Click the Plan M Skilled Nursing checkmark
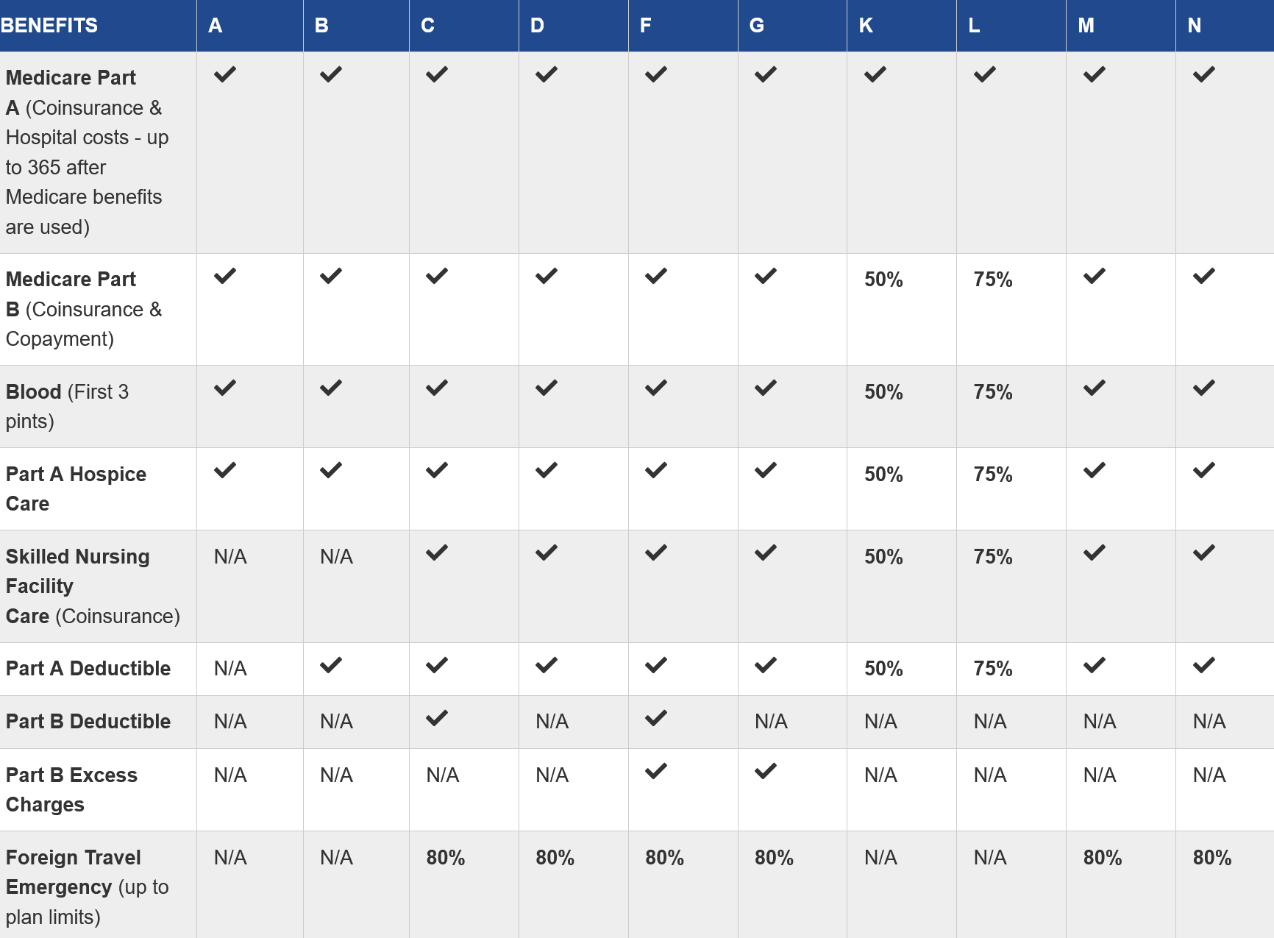 1094,553
